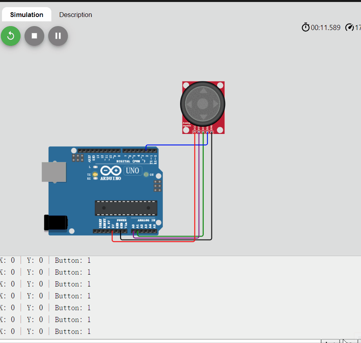
Task: Restart the simulation with the green icon
Action: pos(10,36)
